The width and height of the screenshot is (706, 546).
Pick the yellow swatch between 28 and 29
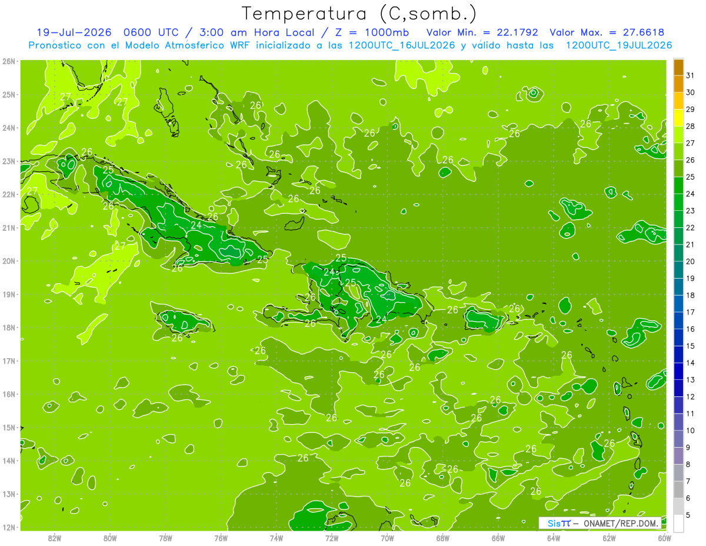pos(678,118)
